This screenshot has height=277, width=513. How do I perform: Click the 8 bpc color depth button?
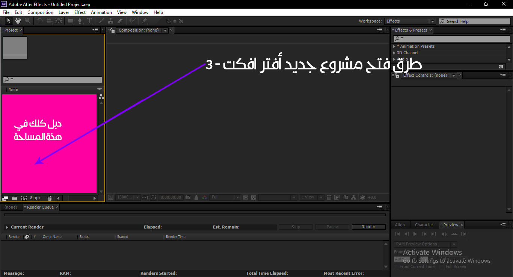tap(36, 198)
